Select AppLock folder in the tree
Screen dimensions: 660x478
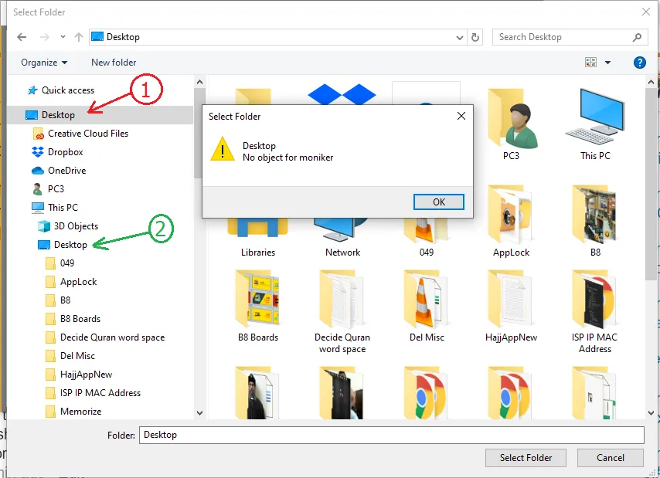coord(71,282)
